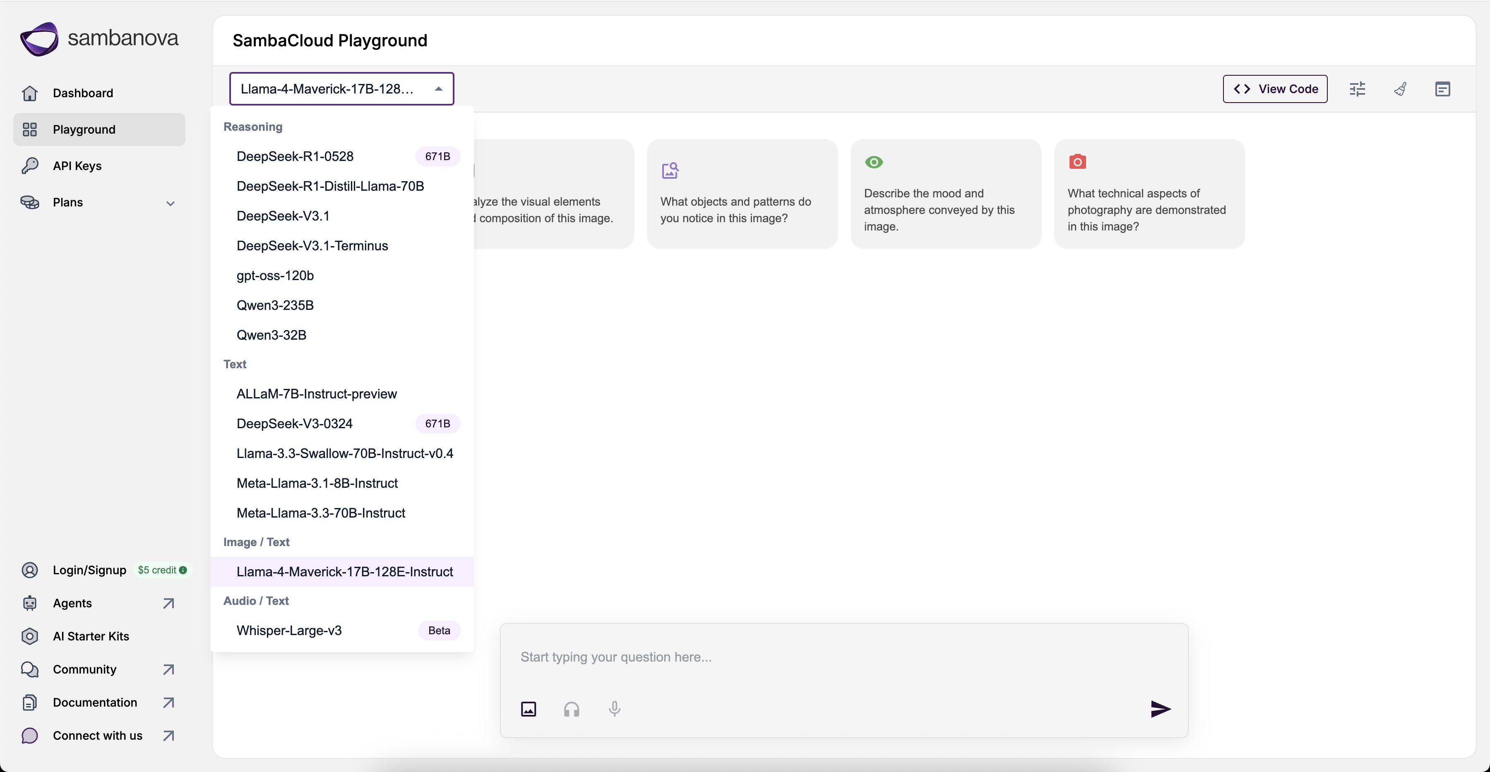Go to API Keys page
The height and width of the screenshot is (772, 1490).
coord(77,166)
